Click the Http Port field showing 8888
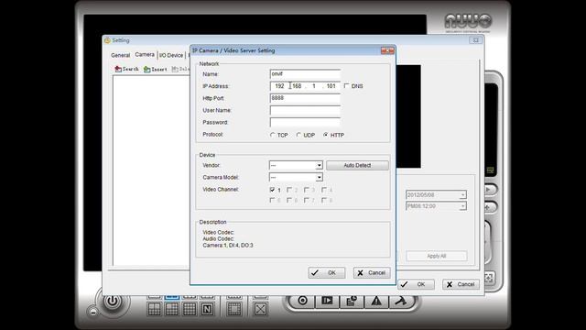Image resolution: width=586 pixels, height=330 pixels. pyautogui.click(x=305, y=98)
